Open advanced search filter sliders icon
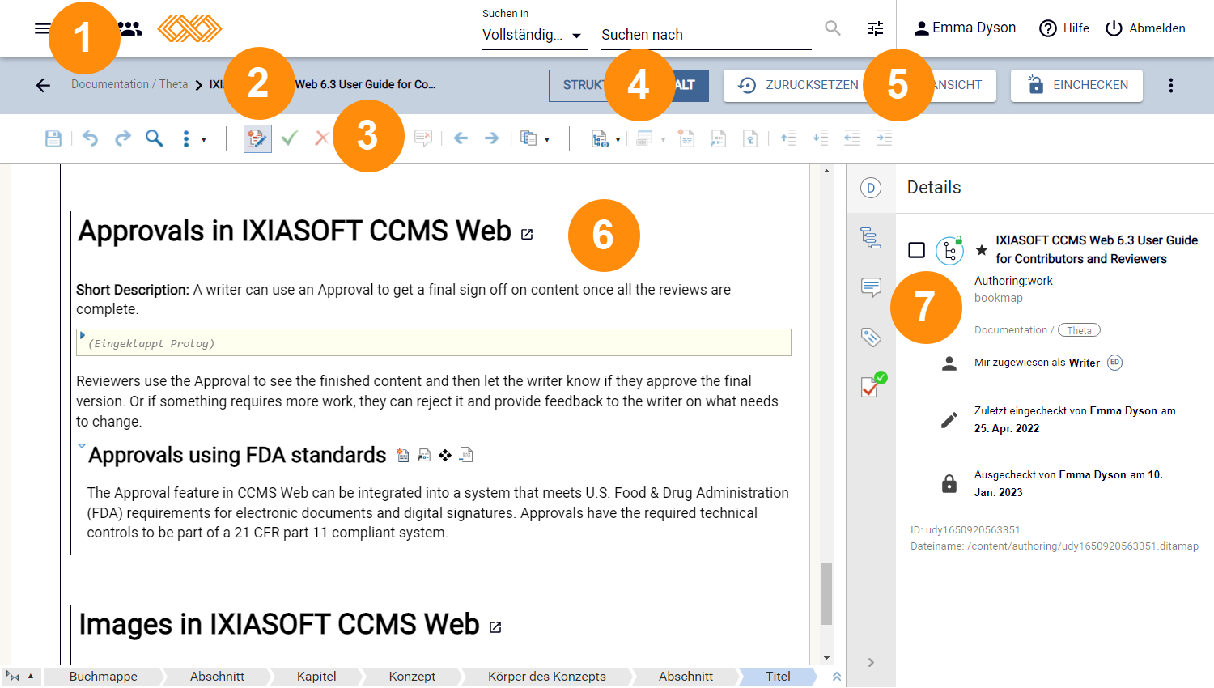Viewport: 1214px width, 688px height. [x=876, y=28]
